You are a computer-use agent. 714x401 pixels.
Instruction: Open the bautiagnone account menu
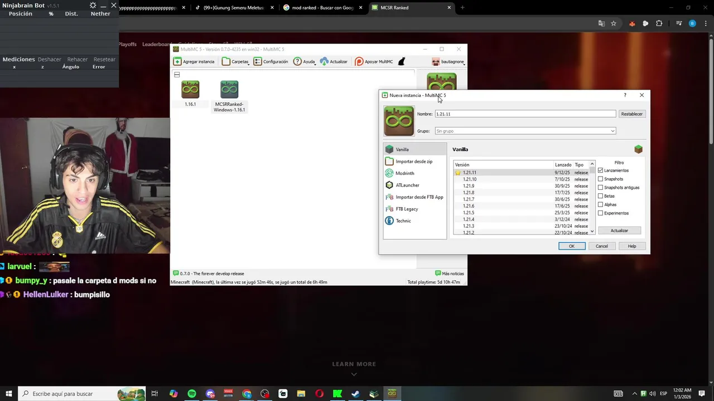click(x=448, y=61)
